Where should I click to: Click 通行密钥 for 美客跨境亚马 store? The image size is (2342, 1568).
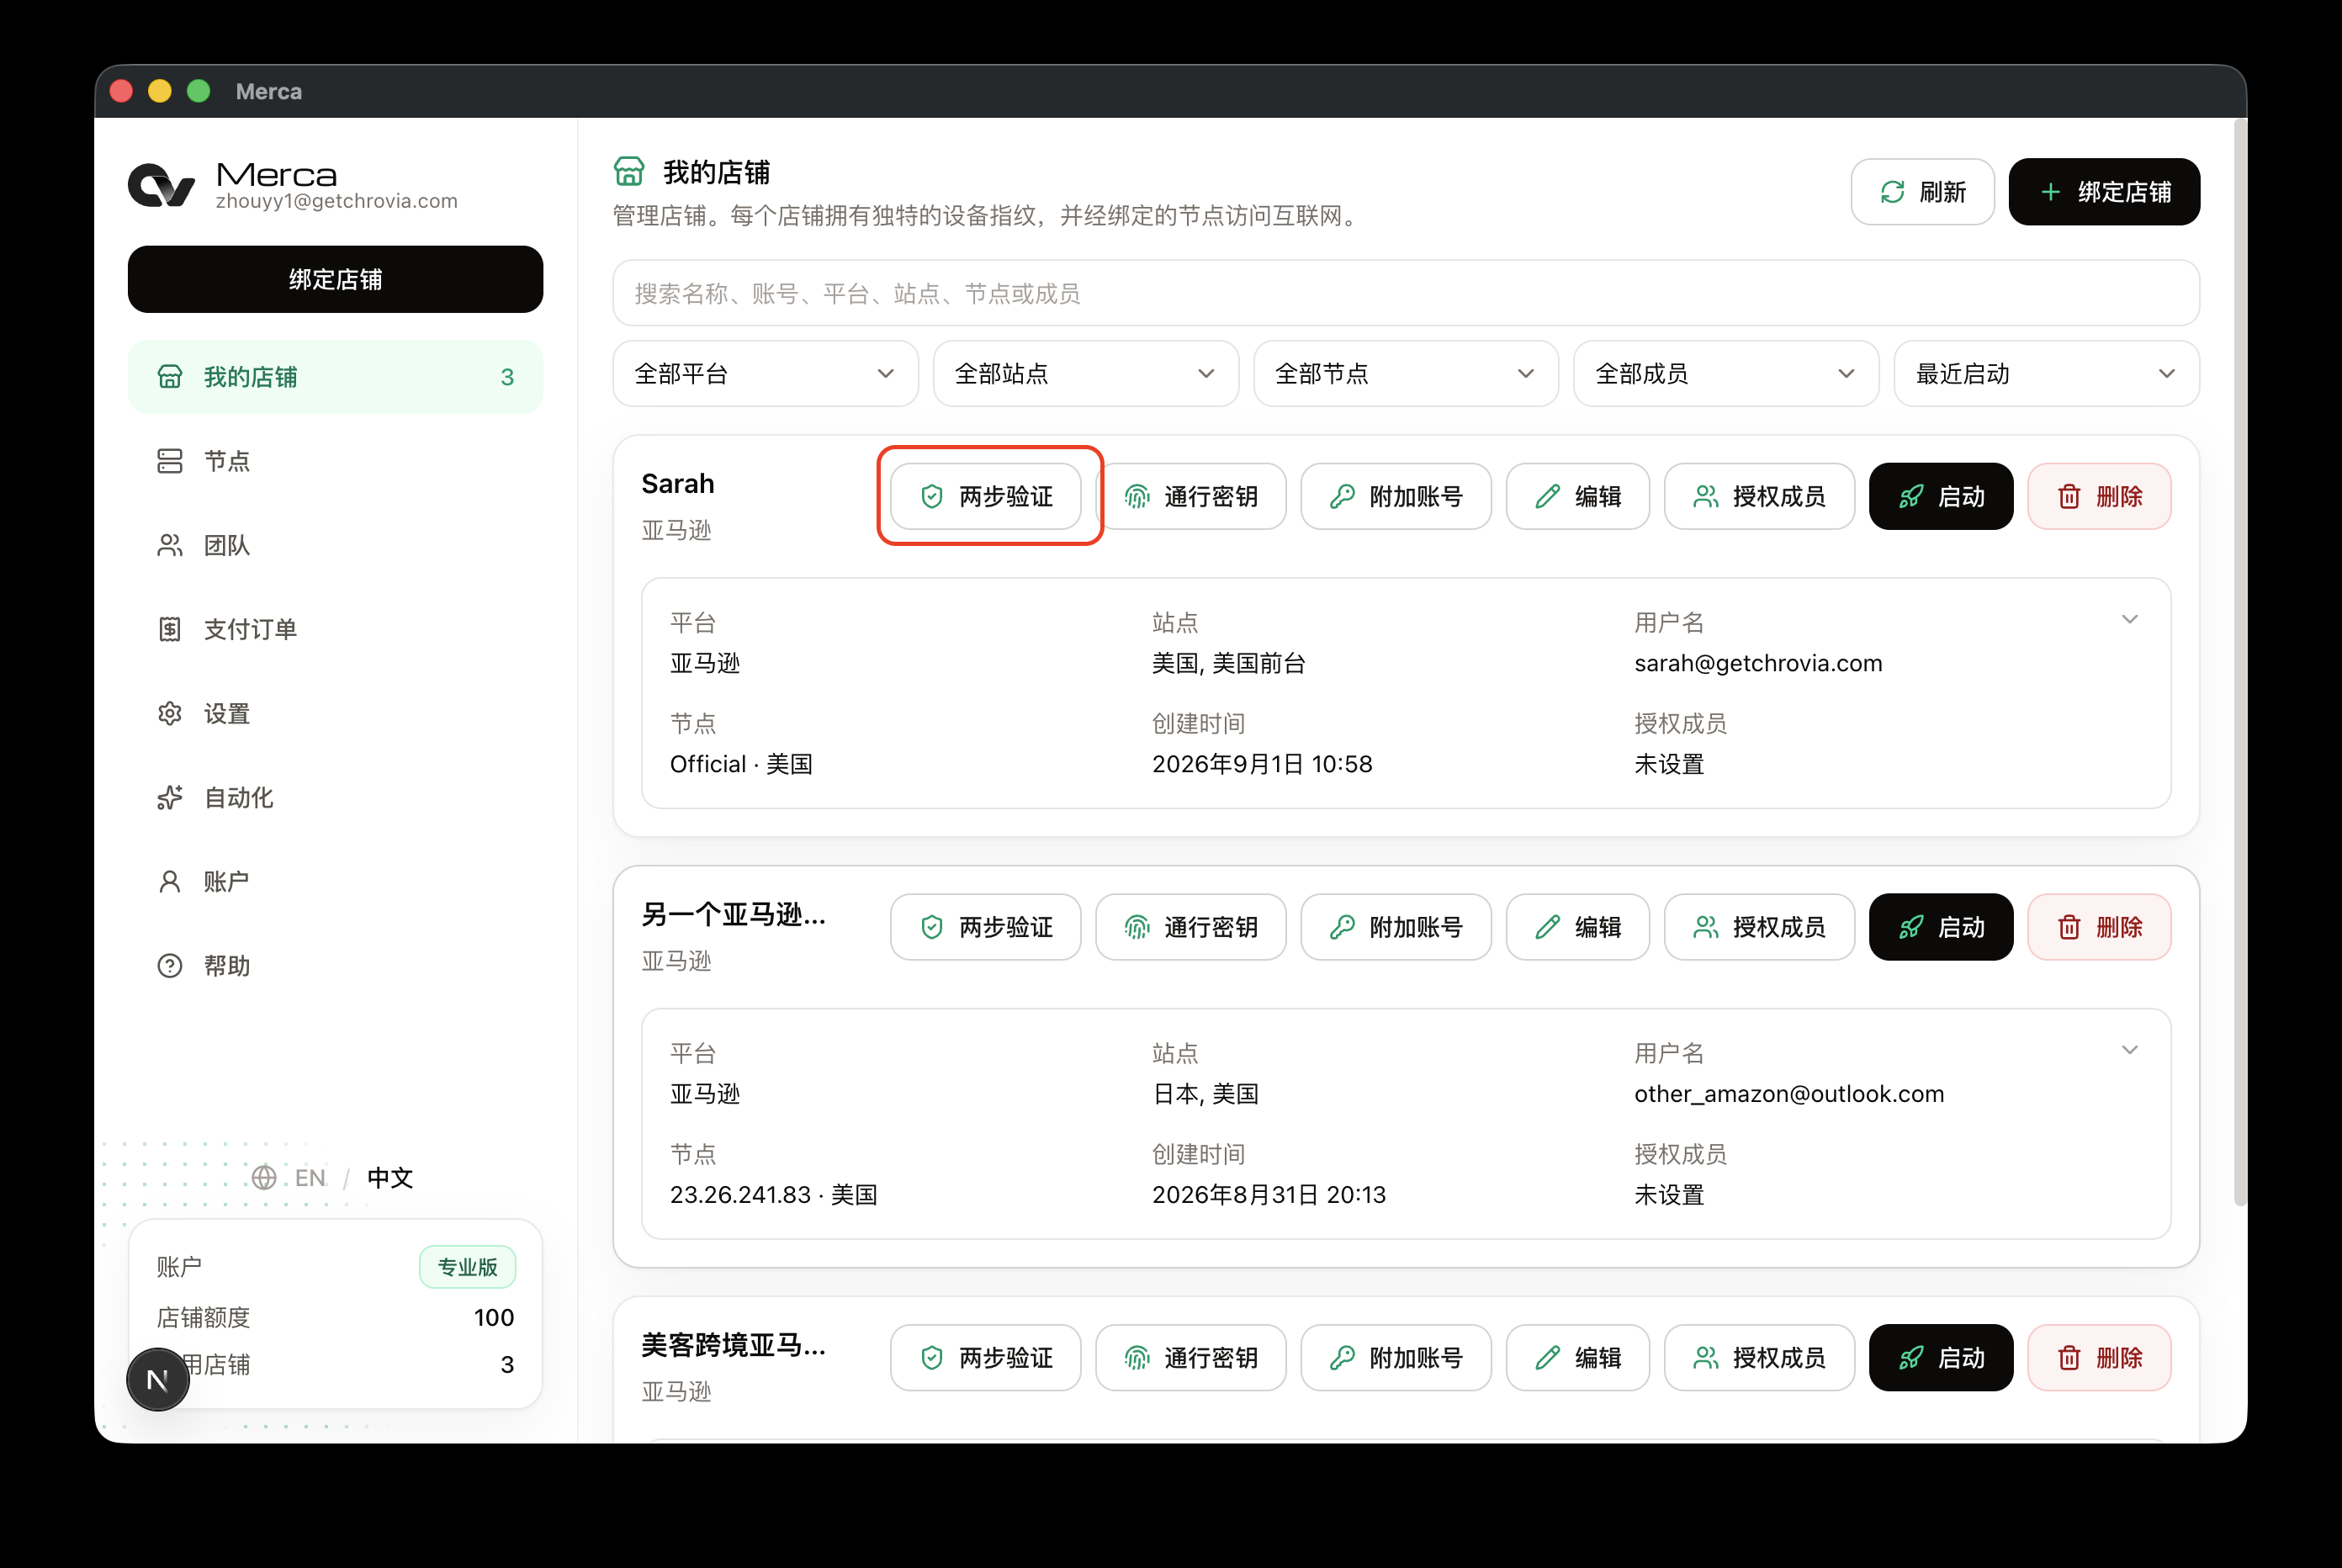[1190, 1357]
